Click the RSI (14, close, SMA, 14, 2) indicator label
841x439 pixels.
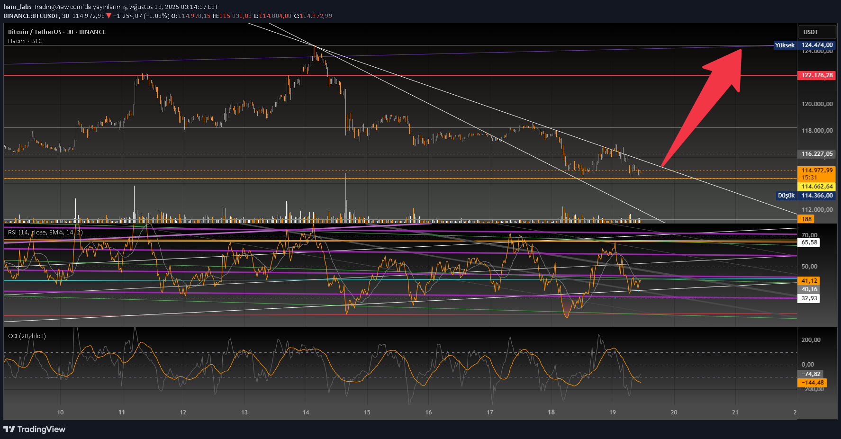point(45,233)
